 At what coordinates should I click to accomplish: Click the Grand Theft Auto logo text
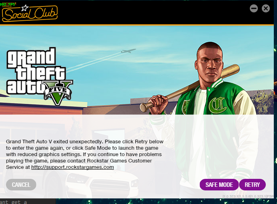[x=35, y=71]
